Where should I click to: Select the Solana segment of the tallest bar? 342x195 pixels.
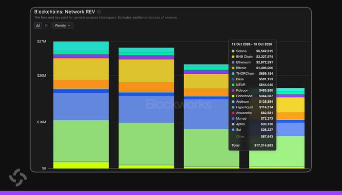point(81,141)
